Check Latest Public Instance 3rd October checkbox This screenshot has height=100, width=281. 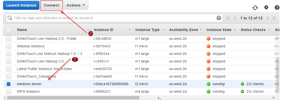(8, 69)
